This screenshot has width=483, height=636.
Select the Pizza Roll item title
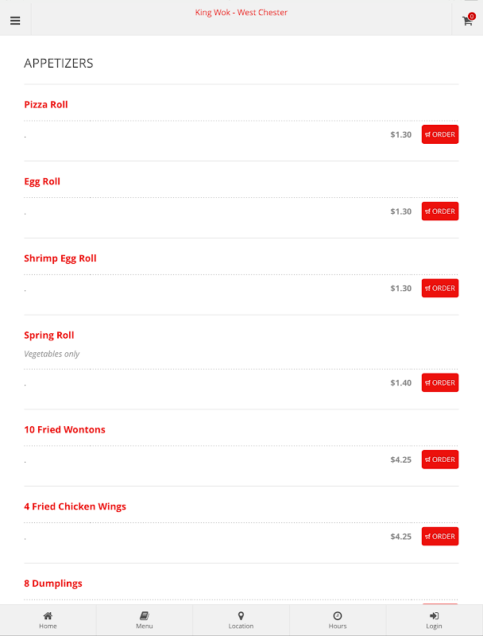[46, 105]
